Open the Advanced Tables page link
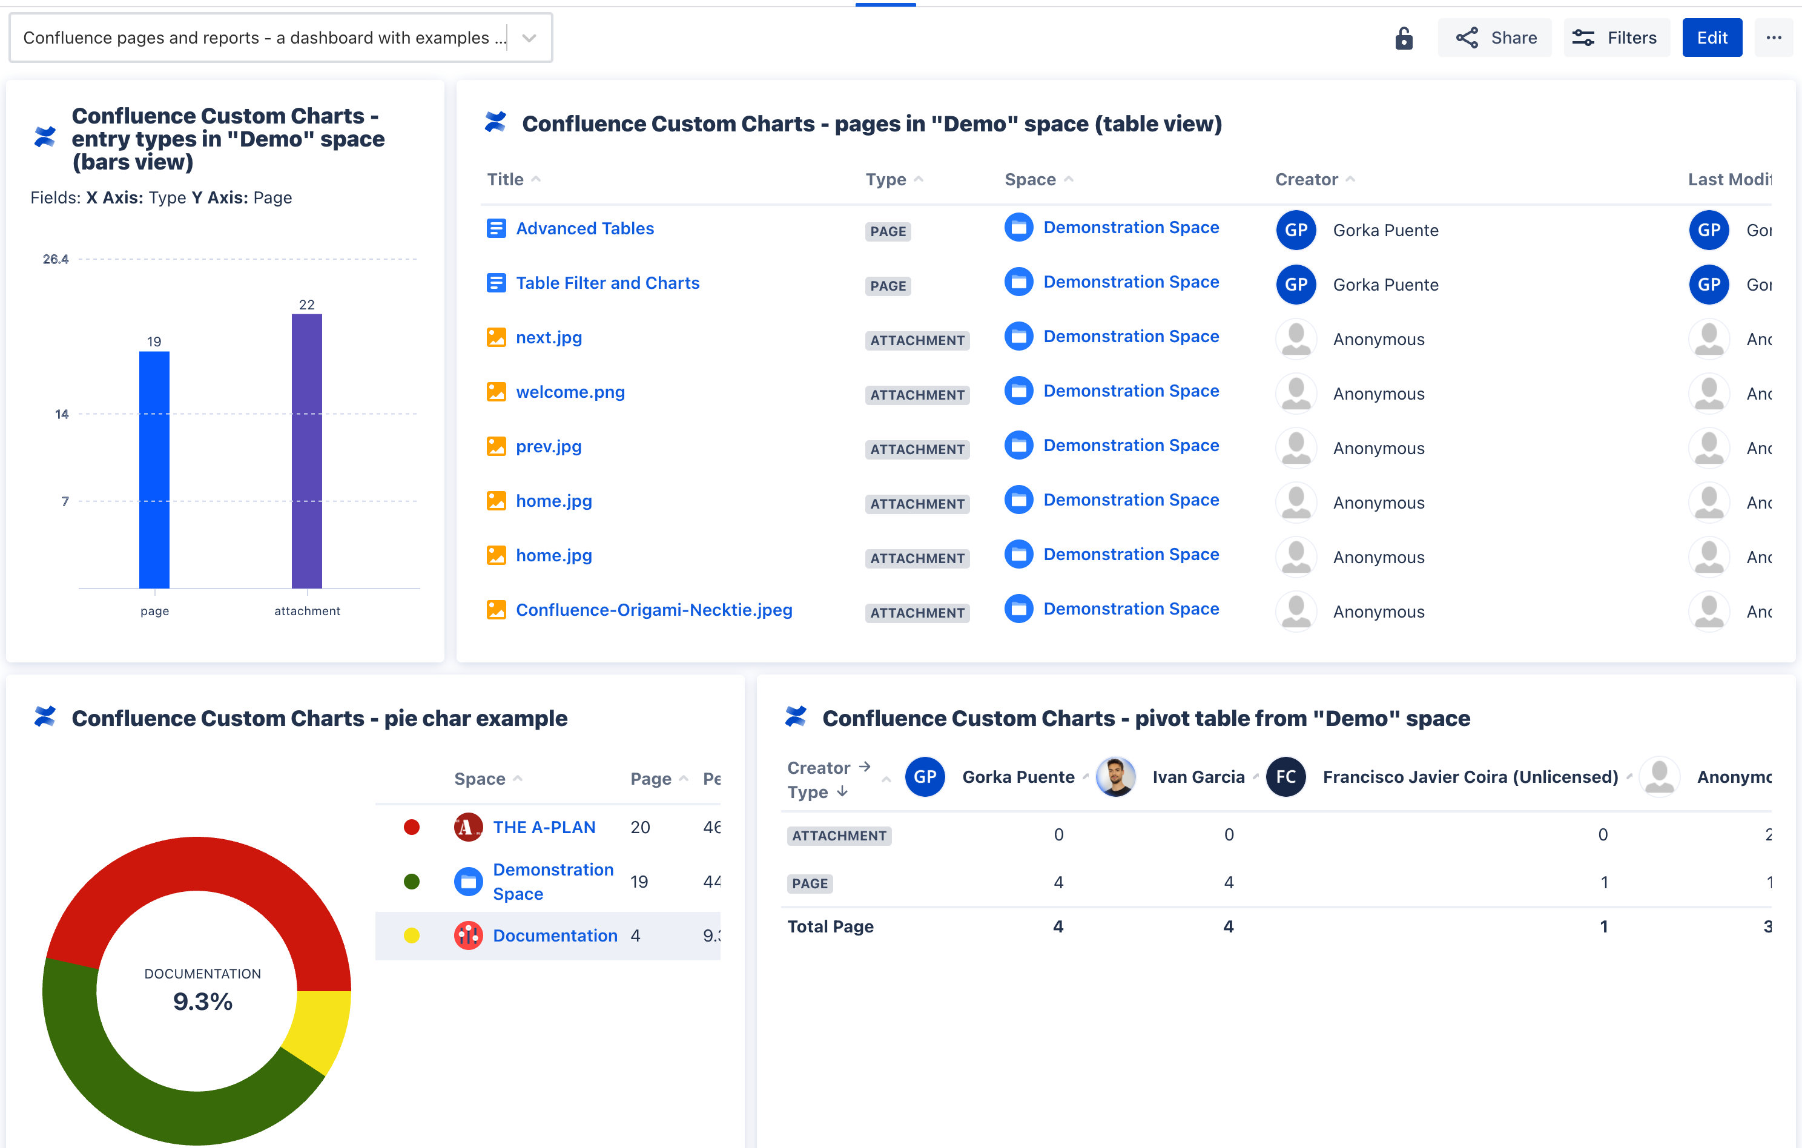The image size is (1802, 1148). click(584, 228)
